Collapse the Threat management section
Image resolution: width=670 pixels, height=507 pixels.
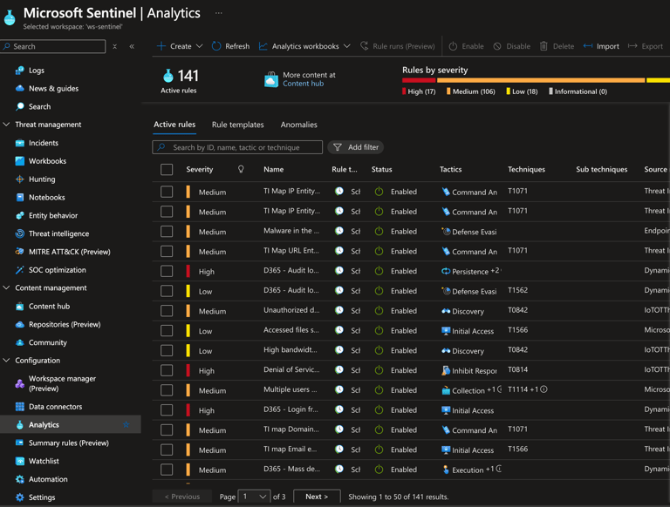6,125
